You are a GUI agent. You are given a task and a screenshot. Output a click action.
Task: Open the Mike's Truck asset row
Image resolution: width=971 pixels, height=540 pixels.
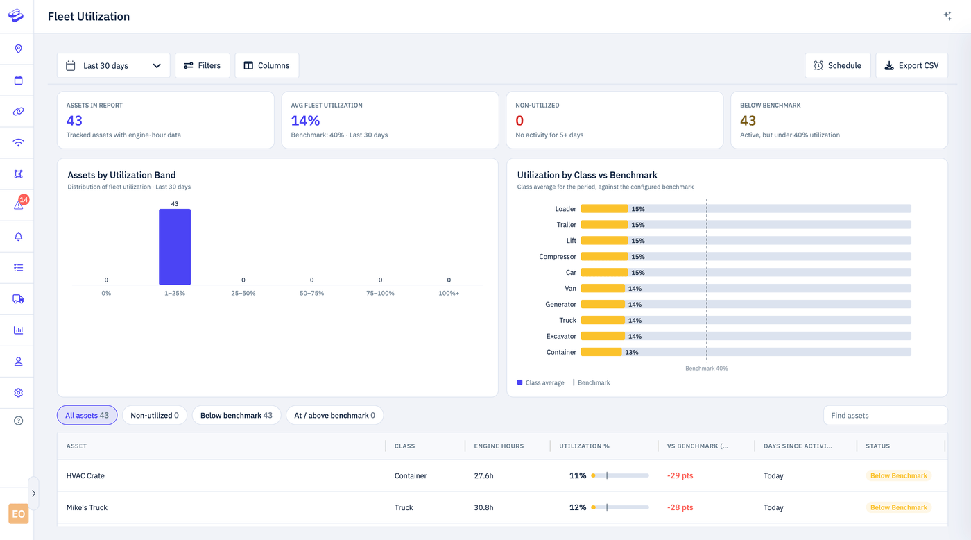tap(502, 507)
